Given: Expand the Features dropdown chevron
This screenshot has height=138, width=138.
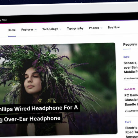Looking at the screenshot, I should pyautogui.click(x=36, y=30).
